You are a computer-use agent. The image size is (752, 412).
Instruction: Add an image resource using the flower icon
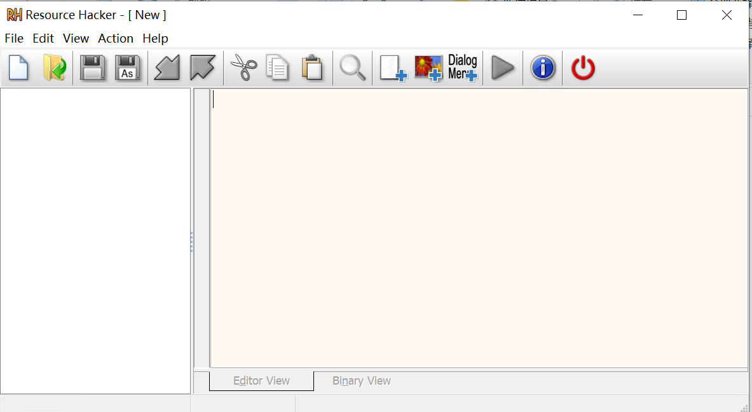pos(428,67)
